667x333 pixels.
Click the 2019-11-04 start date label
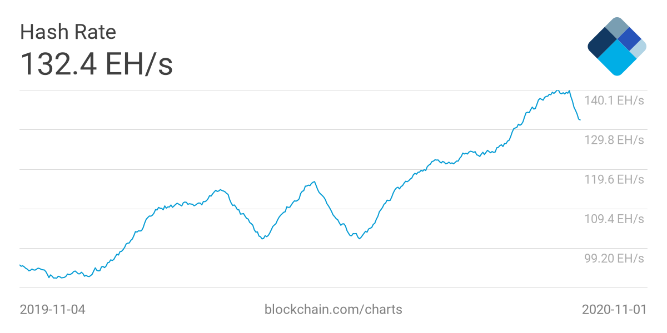coord(52,309)
